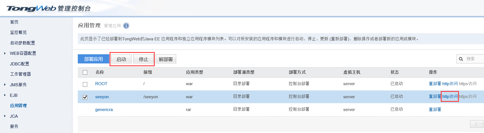Click 重部署 in the seeyon row
The height and width of the screenshot is (133, 484).
click(x=435, y=97)
